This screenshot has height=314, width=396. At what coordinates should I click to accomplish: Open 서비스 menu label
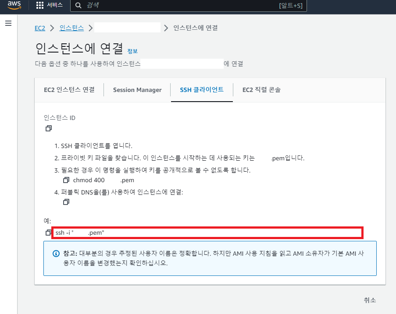coord(55,5)
